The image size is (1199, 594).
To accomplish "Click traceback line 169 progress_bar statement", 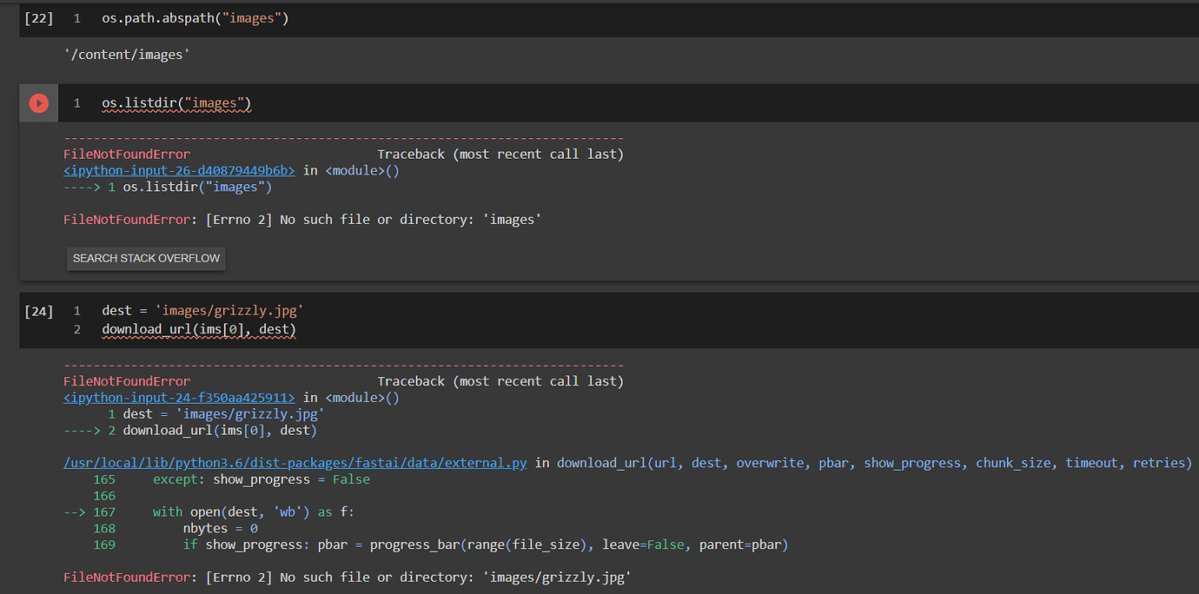I will (485, 545).
